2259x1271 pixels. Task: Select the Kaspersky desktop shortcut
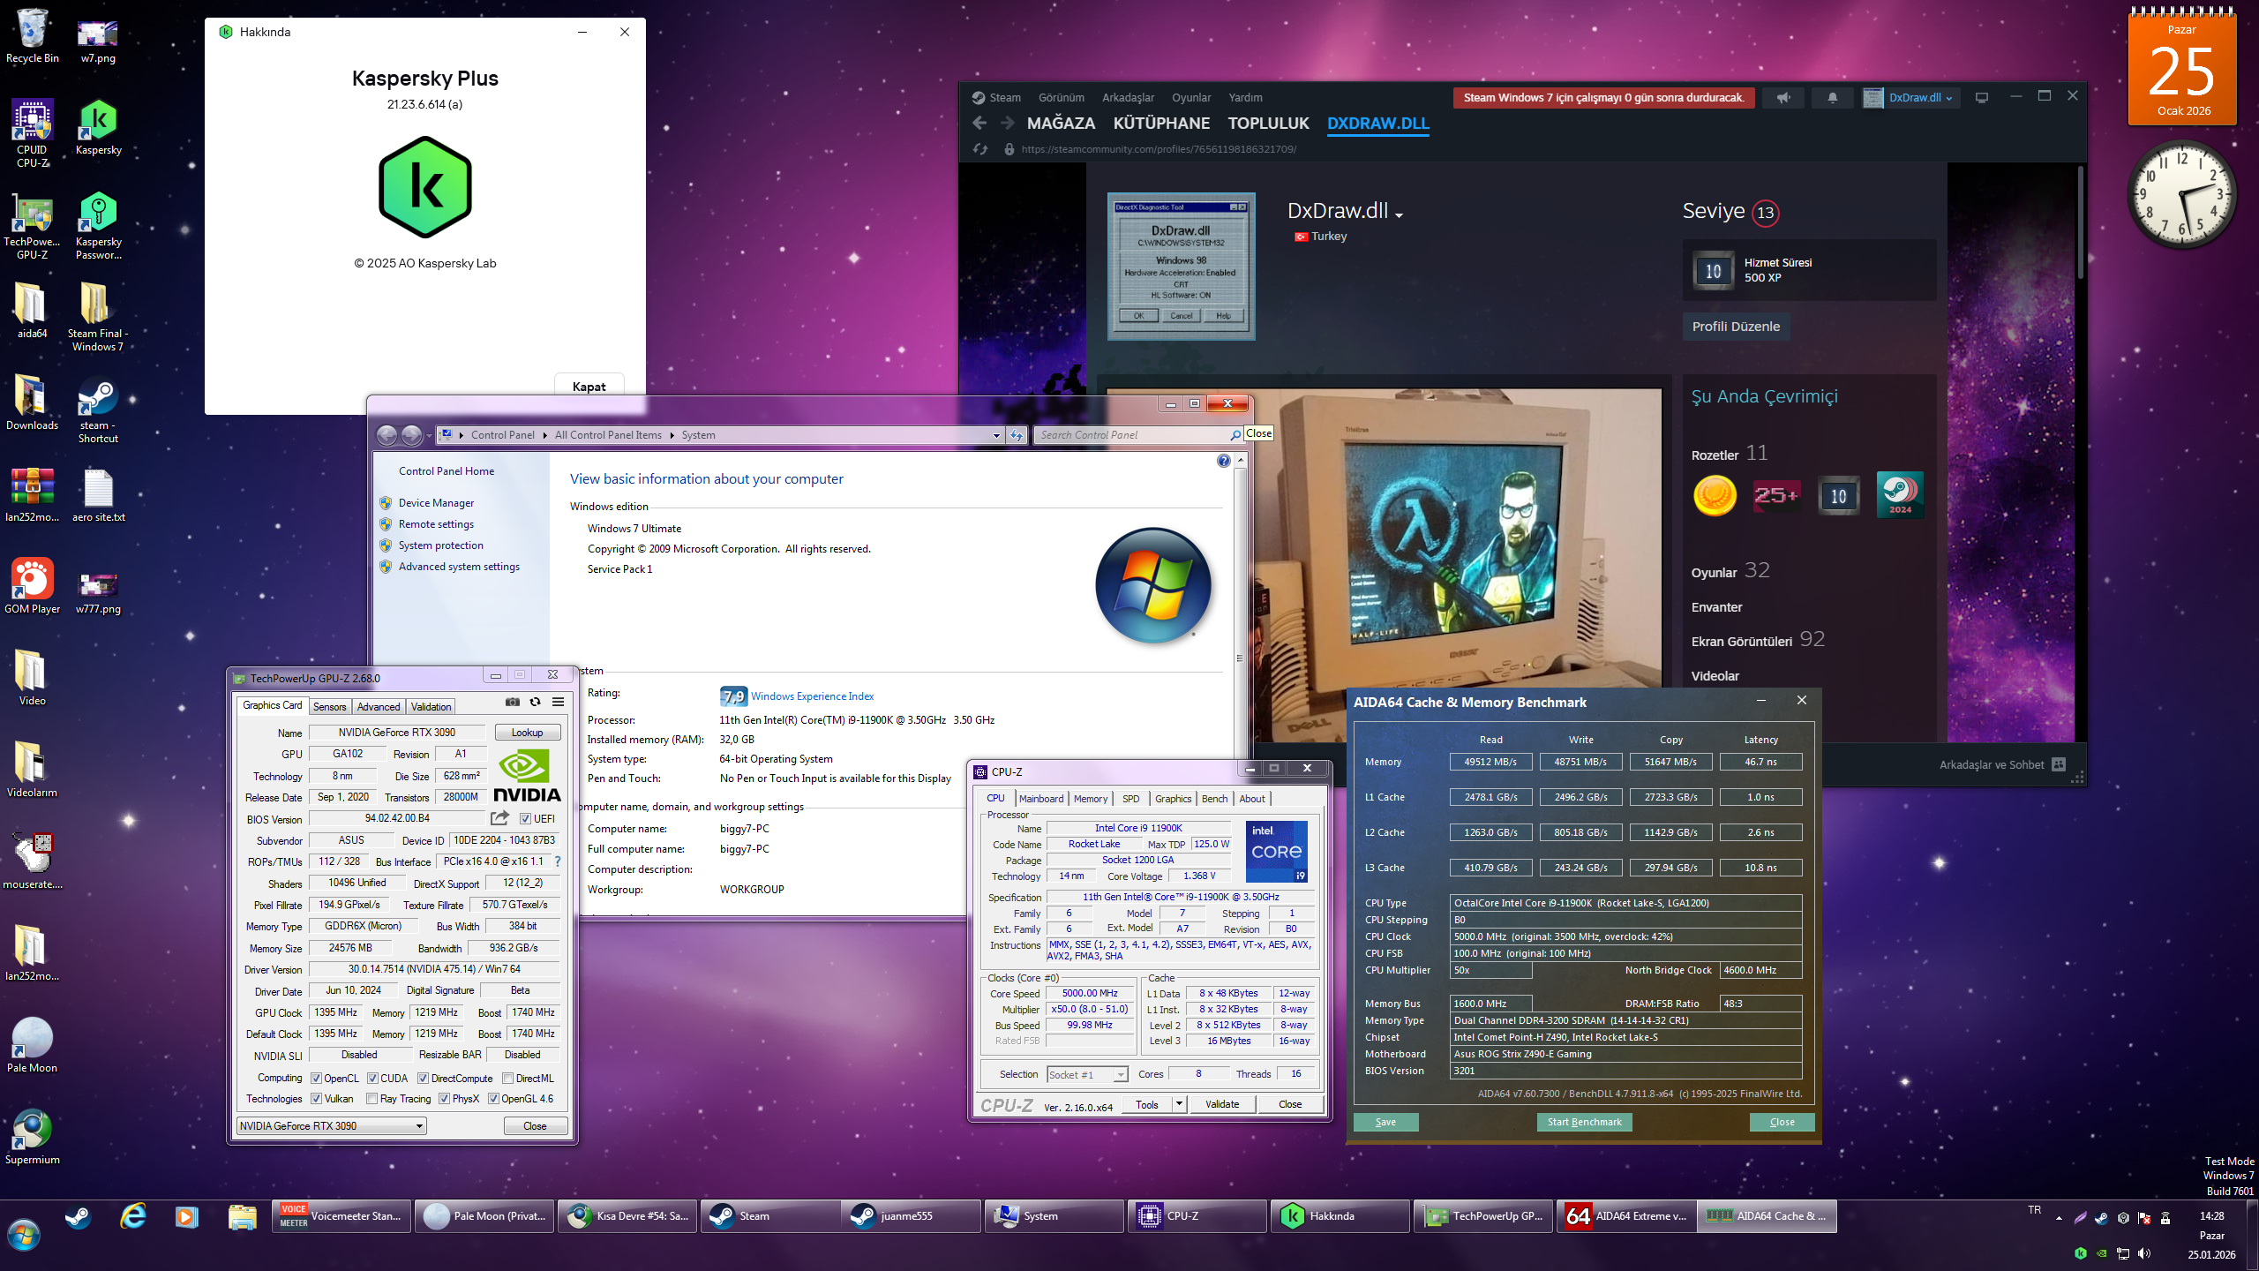[99, 128]
